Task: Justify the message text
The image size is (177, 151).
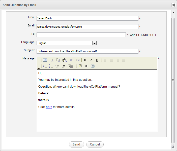Action: (124, 60)
